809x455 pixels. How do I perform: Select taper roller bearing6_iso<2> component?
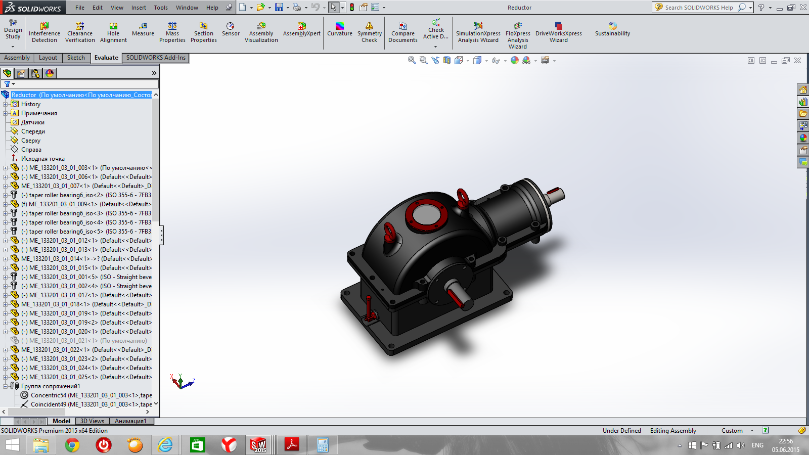85,195
